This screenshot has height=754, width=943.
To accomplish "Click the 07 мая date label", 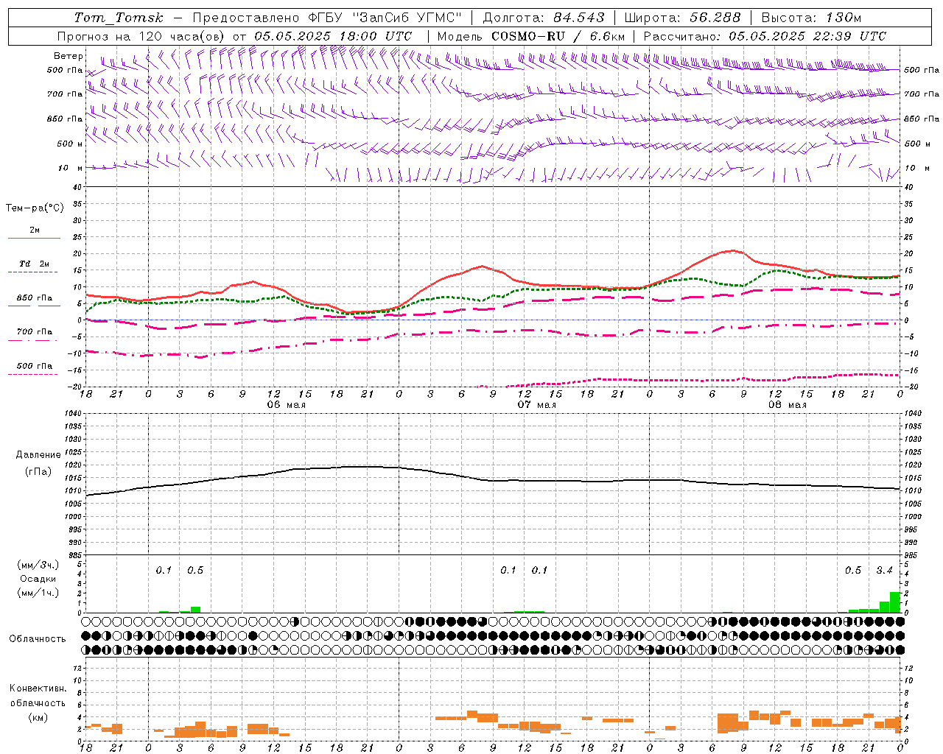I will 536,404.
